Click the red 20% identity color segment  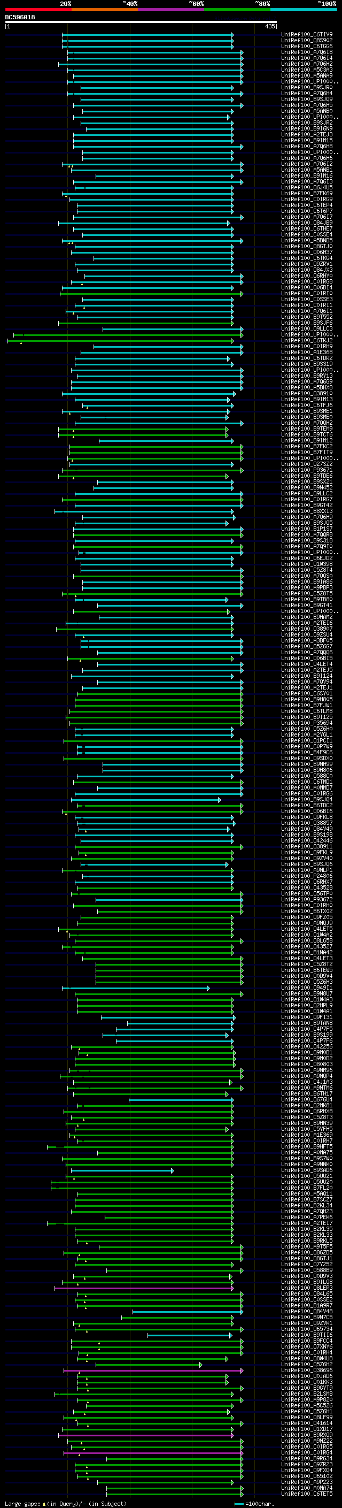point(38,10)
